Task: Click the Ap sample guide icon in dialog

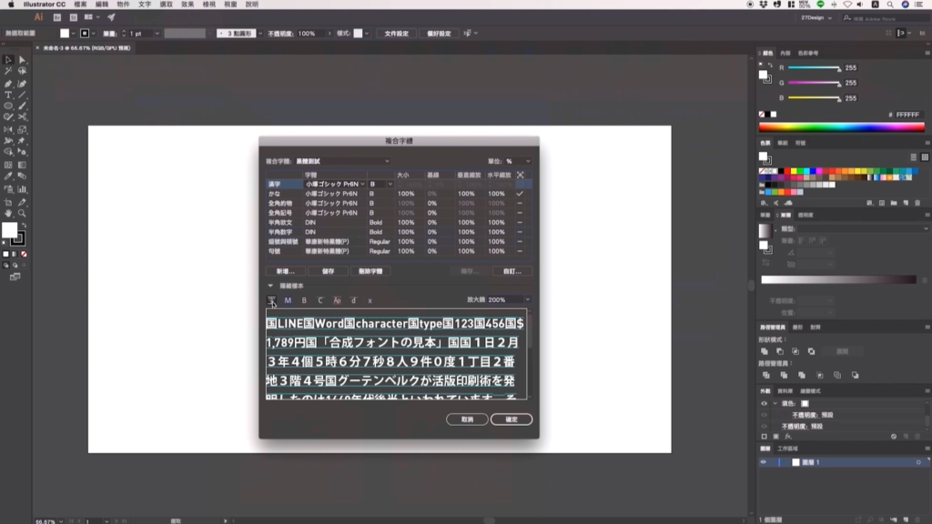Action: [337, 300]
